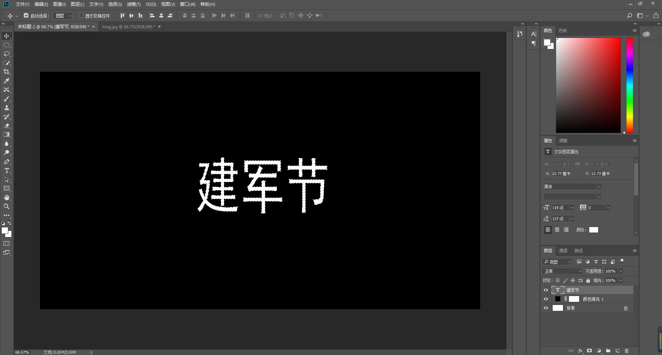The image size is (662, 355).
Task: Open the 滤镜 menu
Action: click(134, 4)
